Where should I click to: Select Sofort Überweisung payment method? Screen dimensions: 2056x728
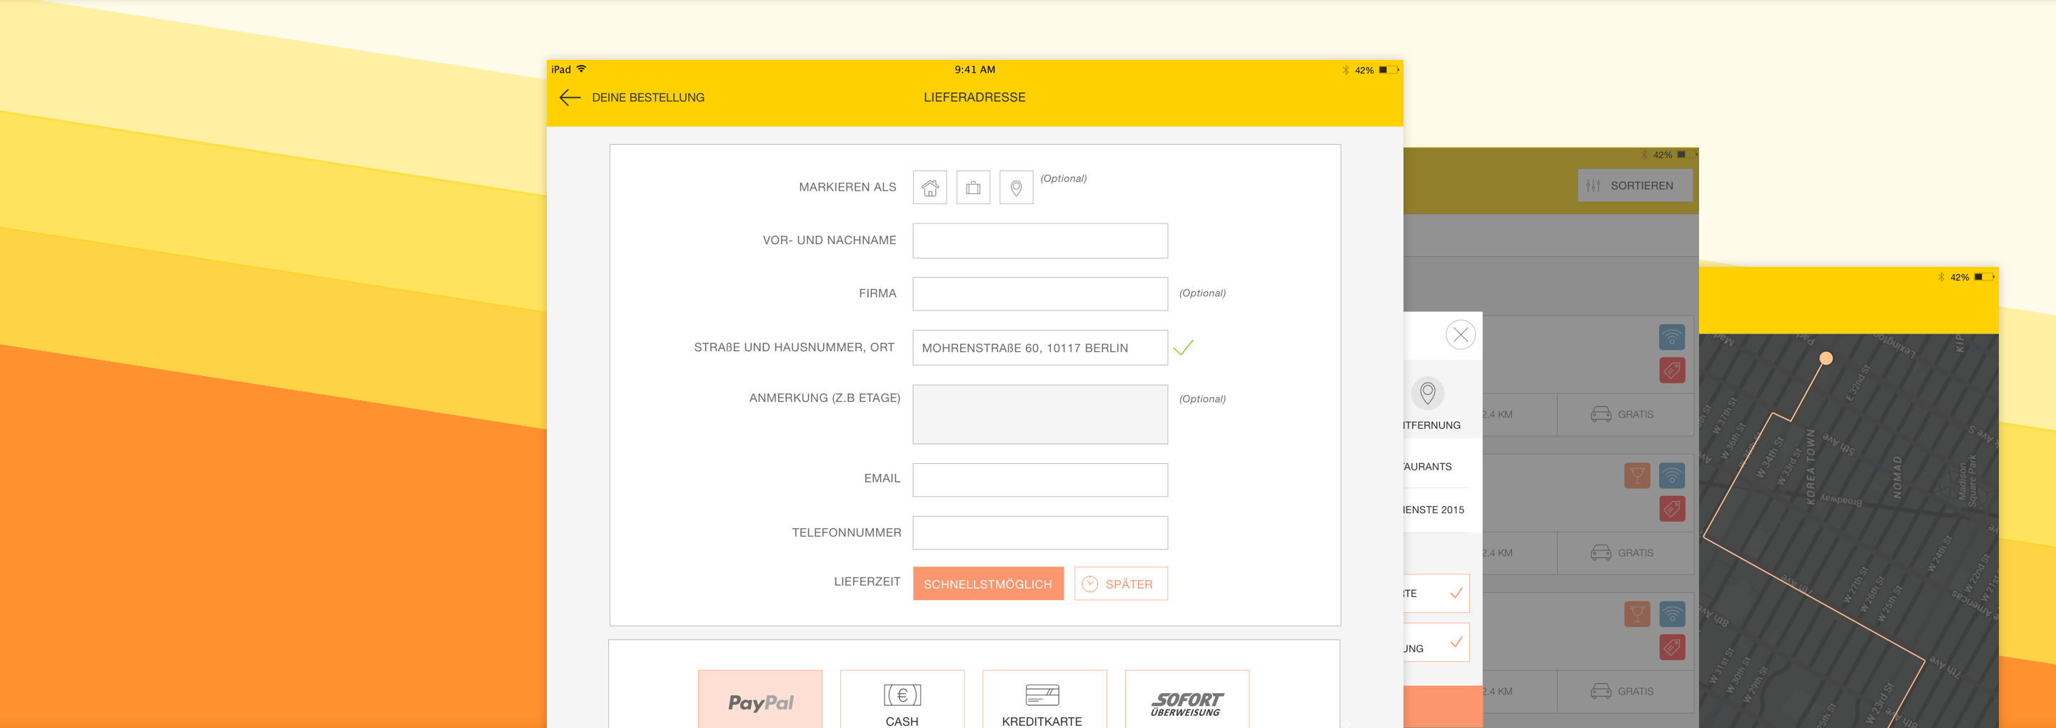click(1186, 699)
